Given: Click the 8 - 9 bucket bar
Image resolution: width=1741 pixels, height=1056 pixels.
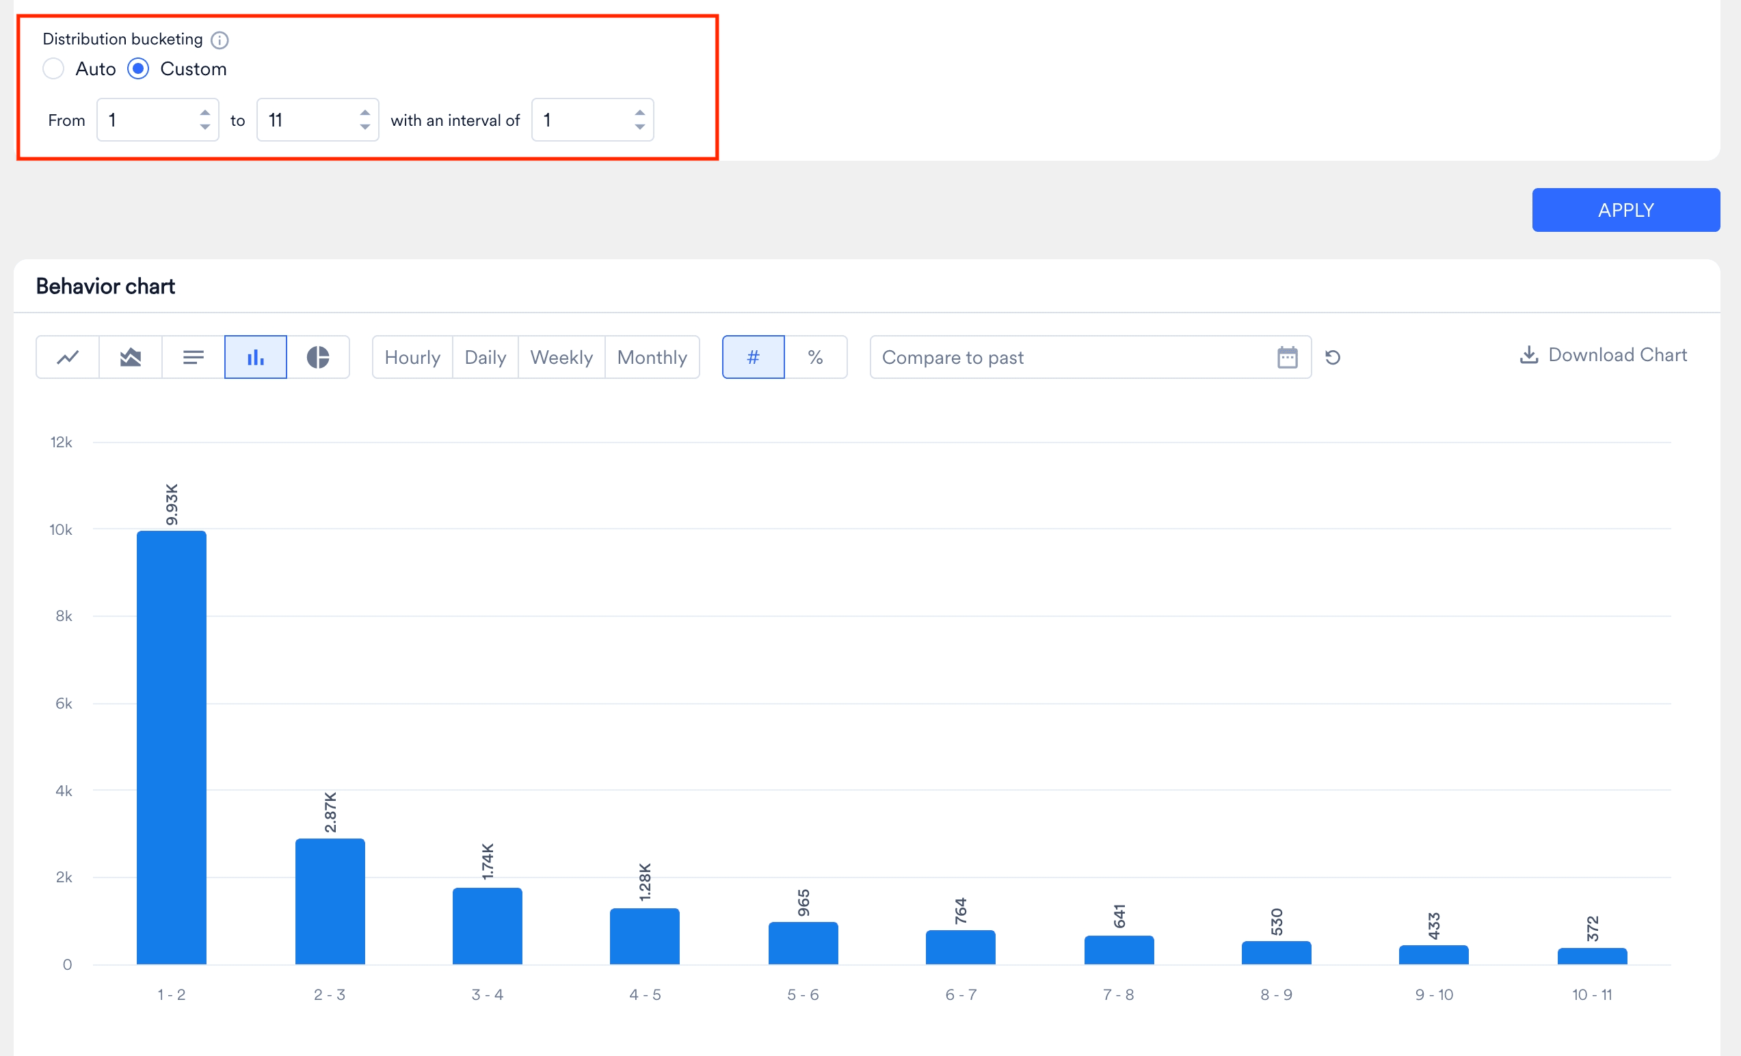Looking at the screenshot, I should click(x=1277, y=953).
